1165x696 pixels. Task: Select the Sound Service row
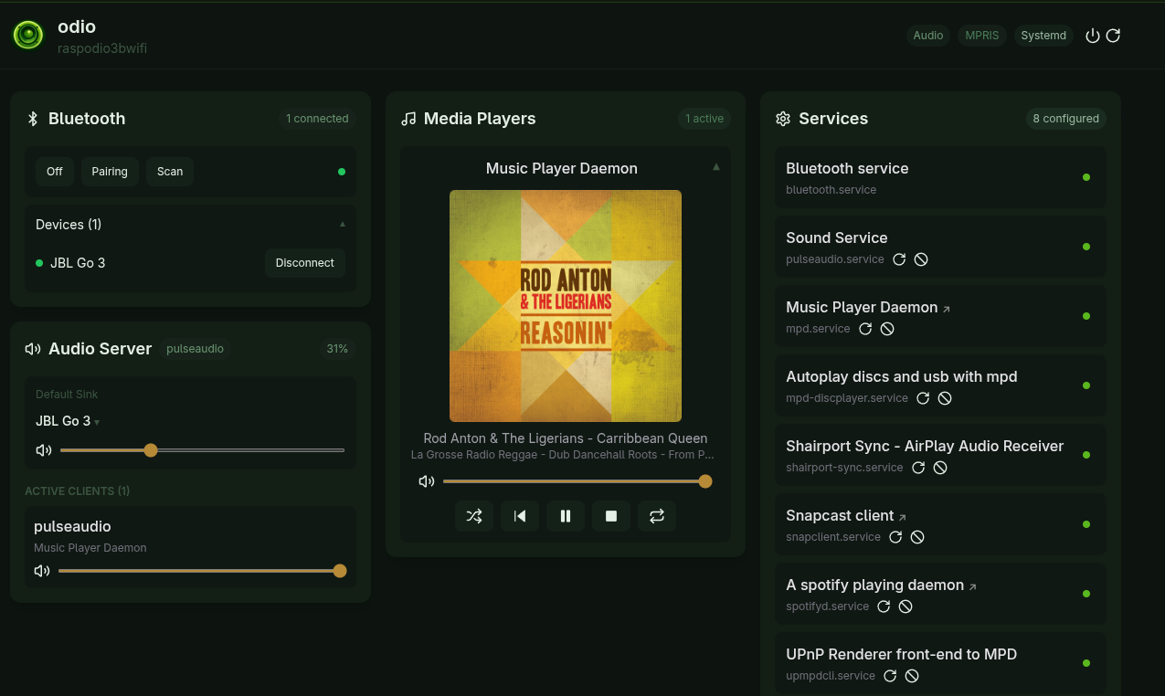point(940,247)
